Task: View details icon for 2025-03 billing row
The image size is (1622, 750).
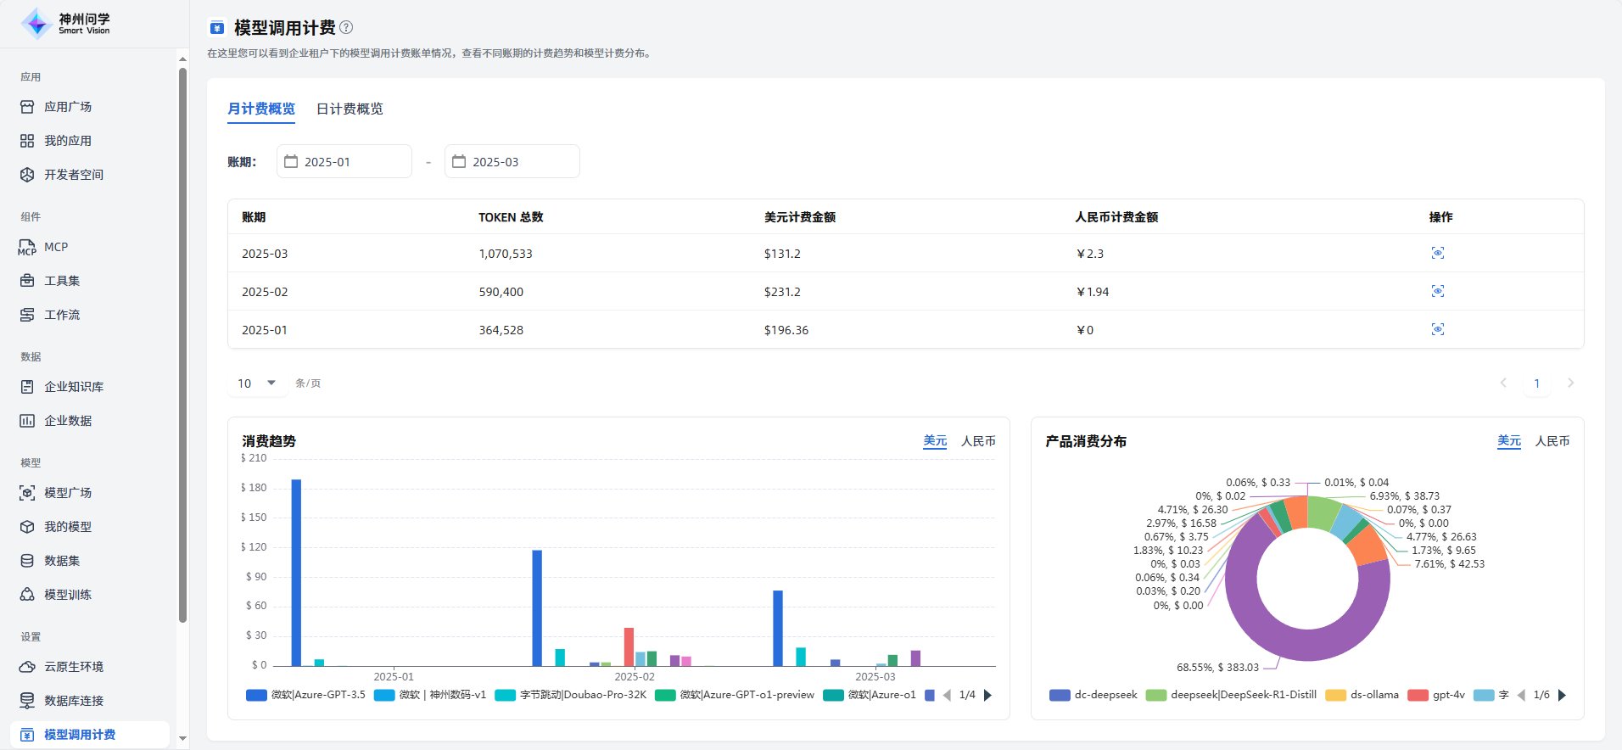Action: [1437, 253]
